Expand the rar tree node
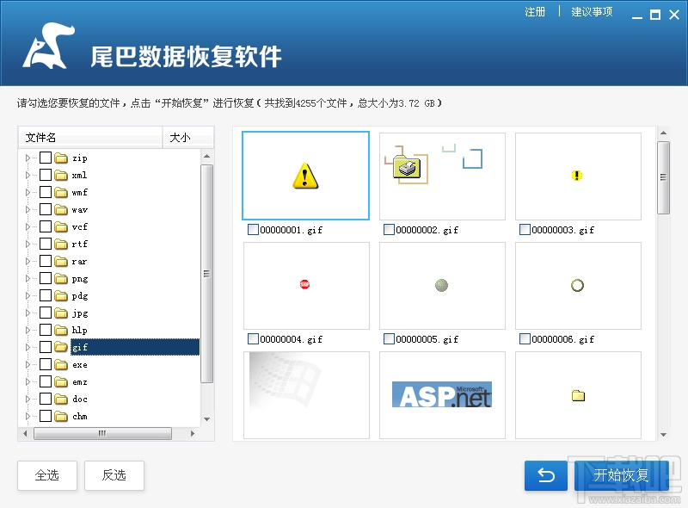688x508 pixels. [28, 261]
